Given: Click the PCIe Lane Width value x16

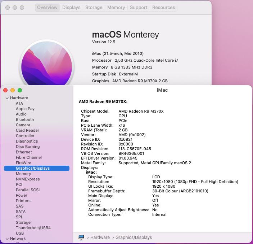Looking at the screenshot, I should 122,125.
